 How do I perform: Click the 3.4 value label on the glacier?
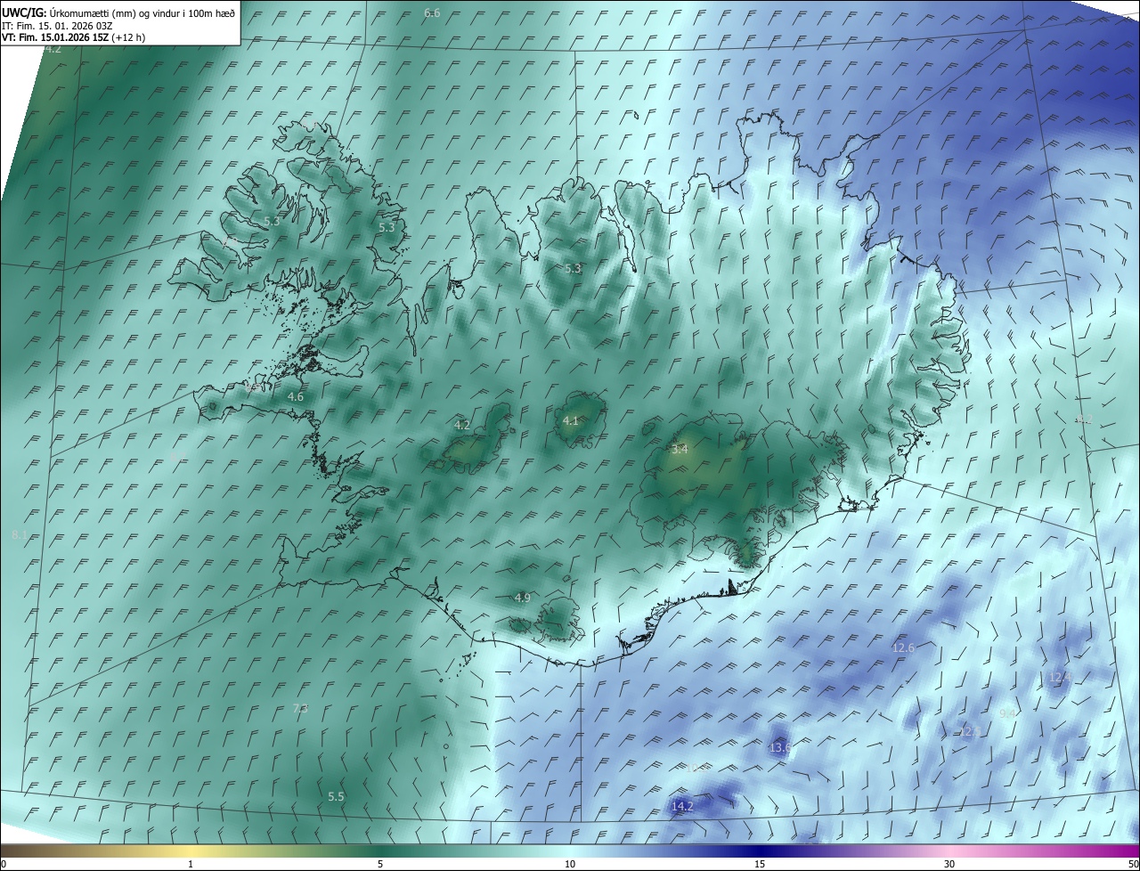680,450
